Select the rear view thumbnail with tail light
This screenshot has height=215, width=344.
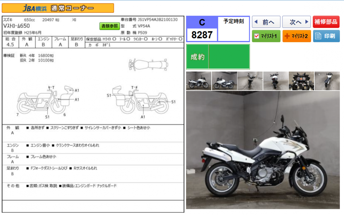pos(276,81)
